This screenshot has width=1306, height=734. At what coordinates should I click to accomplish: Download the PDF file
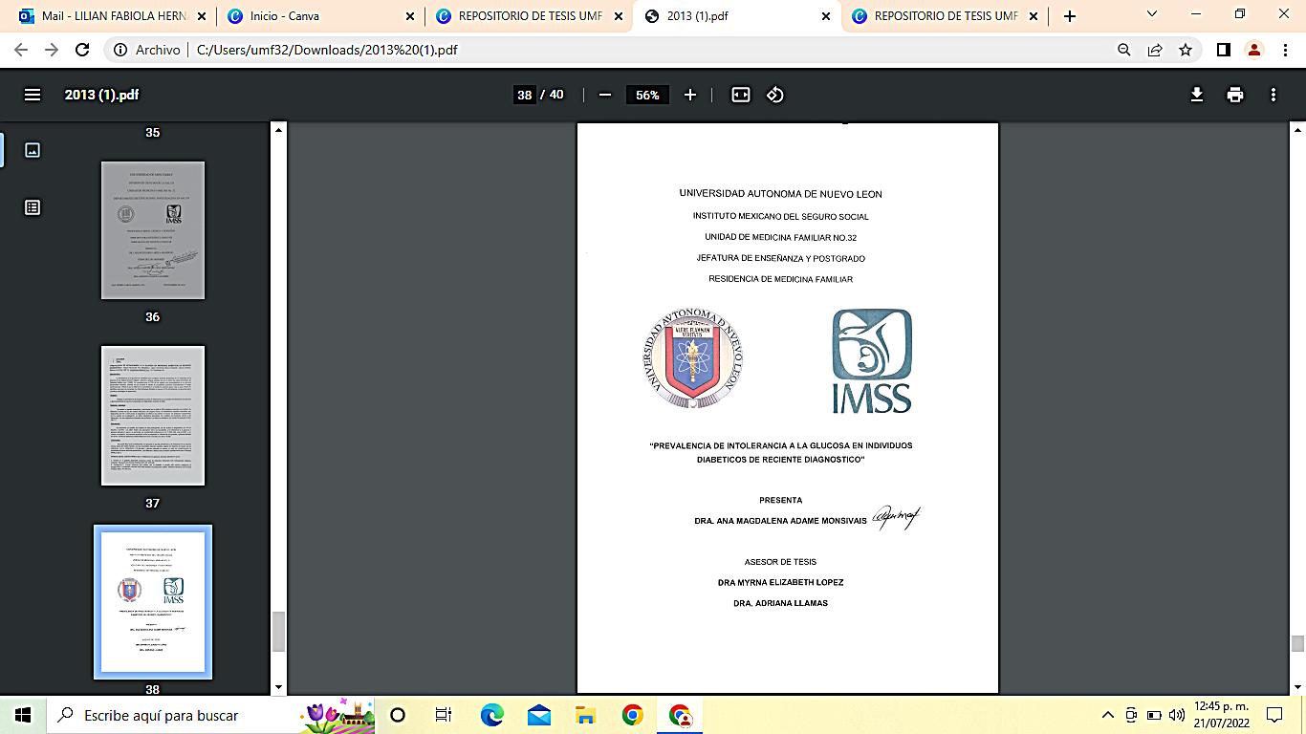(1196, 95)
